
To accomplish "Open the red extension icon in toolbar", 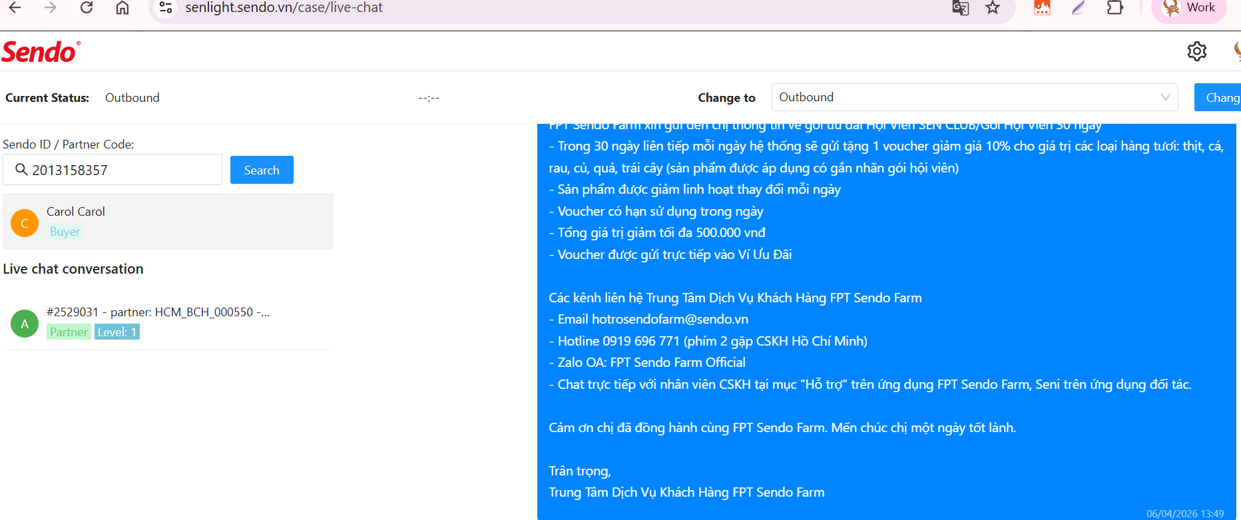I will click(1042, 7).
